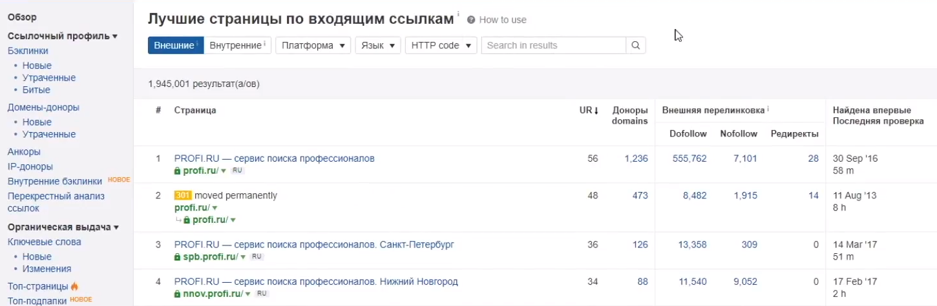Open the 1,236 referring domains link
Image resolution: width=937 pixels, height=306 pixels.
click(636, 158)
